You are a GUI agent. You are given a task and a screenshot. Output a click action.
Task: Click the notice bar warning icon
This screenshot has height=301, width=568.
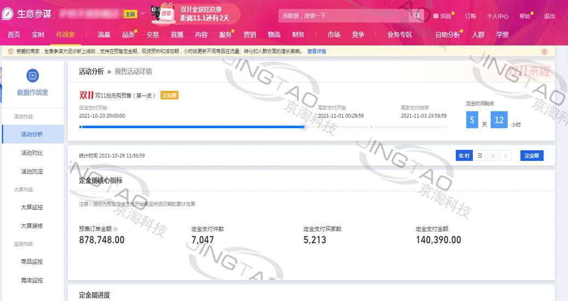point(10,51)
